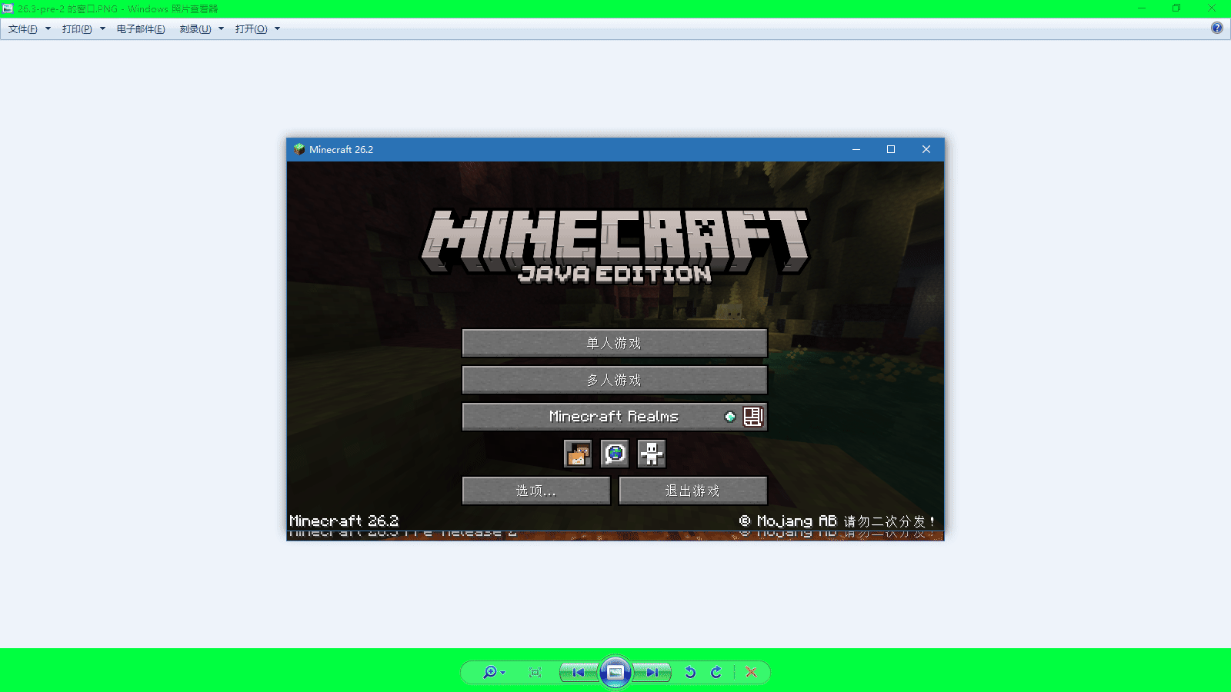
Task: Click the 多人游戏 multiplayer button
Action: 615,380
